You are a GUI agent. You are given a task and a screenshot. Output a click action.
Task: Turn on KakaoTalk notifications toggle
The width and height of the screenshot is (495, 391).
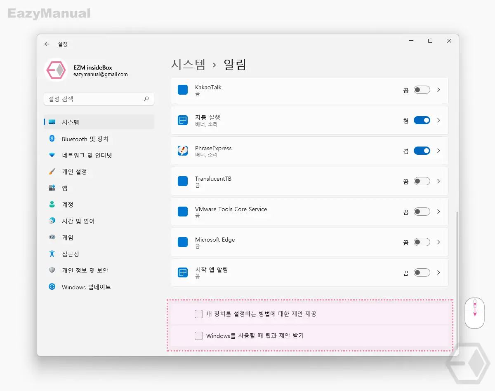pyautogui.click(x=422, y=90)
